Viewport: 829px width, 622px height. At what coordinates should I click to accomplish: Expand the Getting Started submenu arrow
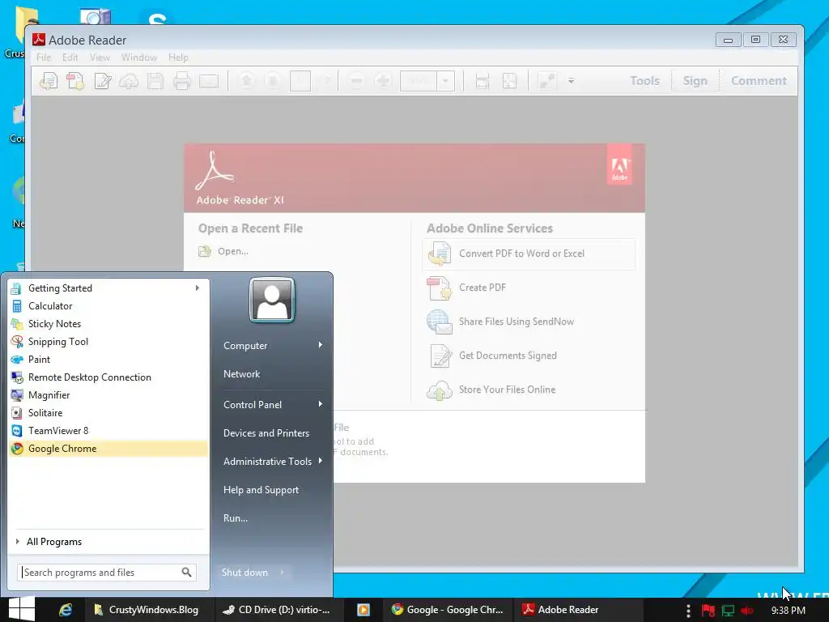(x=198, y=288)
